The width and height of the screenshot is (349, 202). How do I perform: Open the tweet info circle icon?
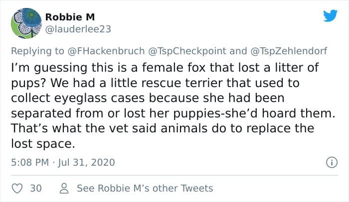(332, 162)
